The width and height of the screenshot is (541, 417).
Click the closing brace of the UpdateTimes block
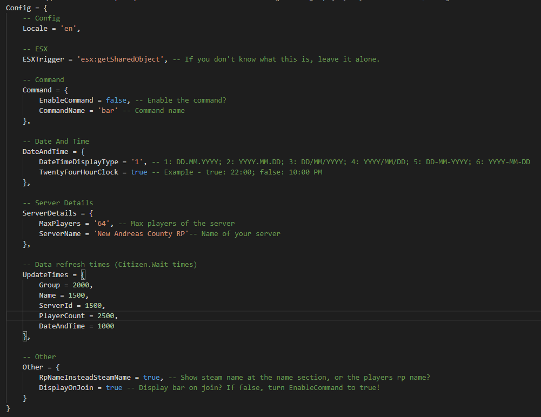click(25, 337)
